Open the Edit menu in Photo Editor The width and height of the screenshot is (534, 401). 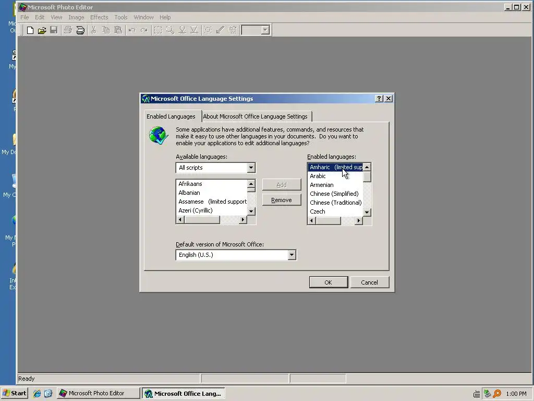(x=40, y=17)
